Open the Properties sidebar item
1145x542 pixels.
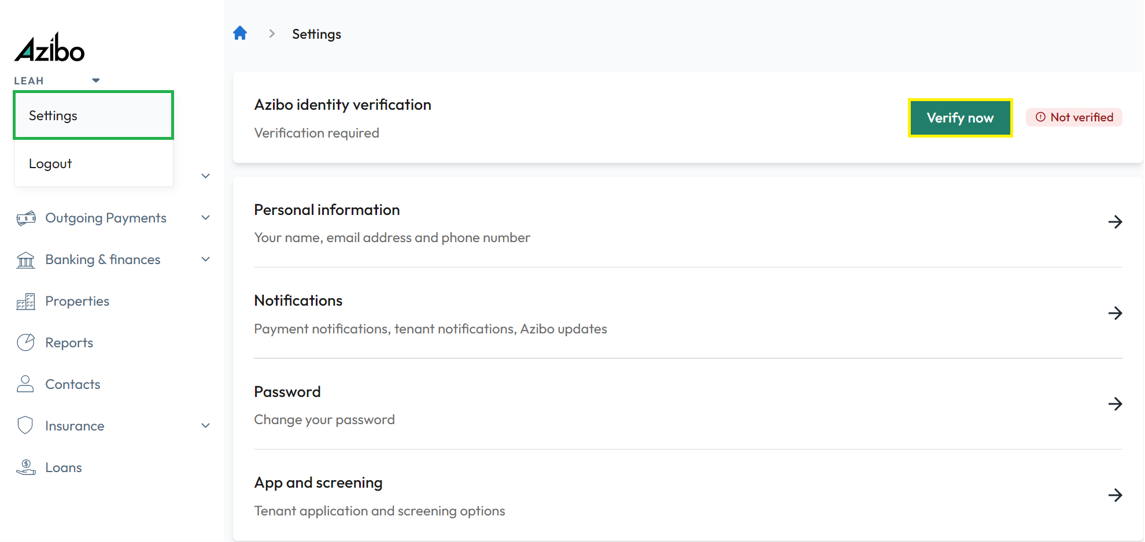click(x=77, y=301)
